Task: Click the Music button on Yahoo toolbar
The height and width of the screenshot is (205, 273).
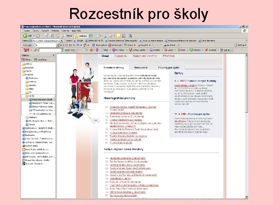Action: coord(182,50)
